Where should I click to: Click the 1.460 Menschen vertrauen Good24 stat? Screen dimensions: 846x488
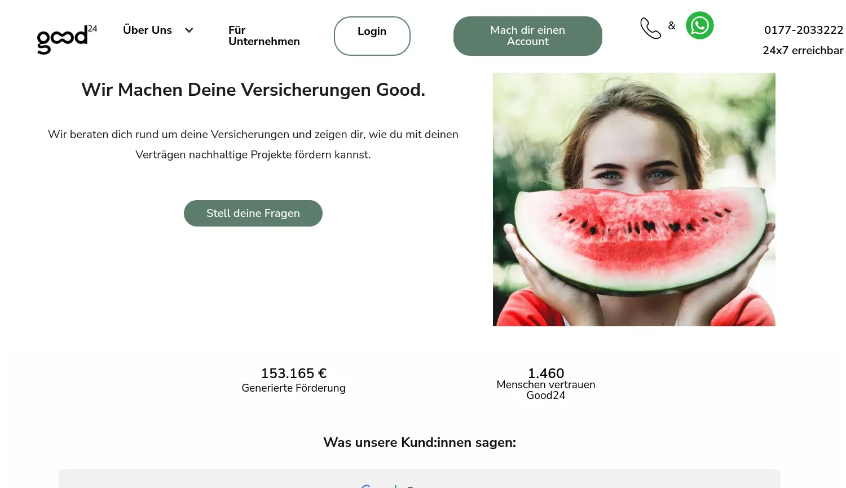point(545,384)
